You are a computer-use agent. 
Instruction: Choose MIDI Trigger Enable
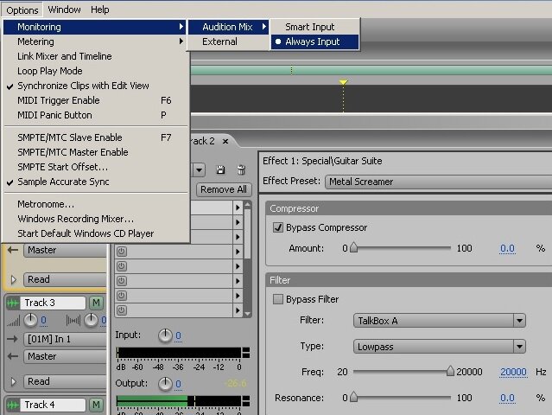tap(94, 100)
